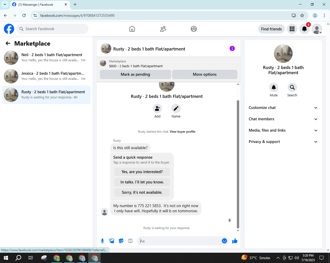Reload the page in browser

pyautogui.click(x=24, y=15)
